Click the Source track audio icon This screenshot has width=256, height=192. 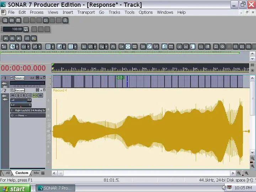coord(12,78)
